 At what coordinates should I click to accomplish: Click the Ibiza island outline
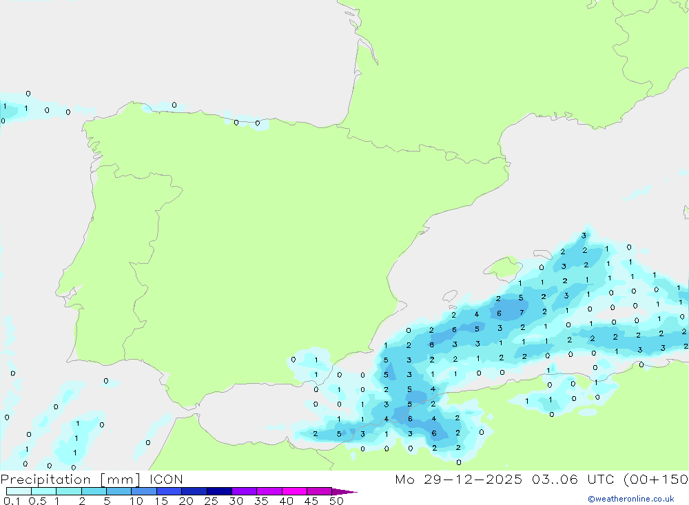[x=450, y=296]
